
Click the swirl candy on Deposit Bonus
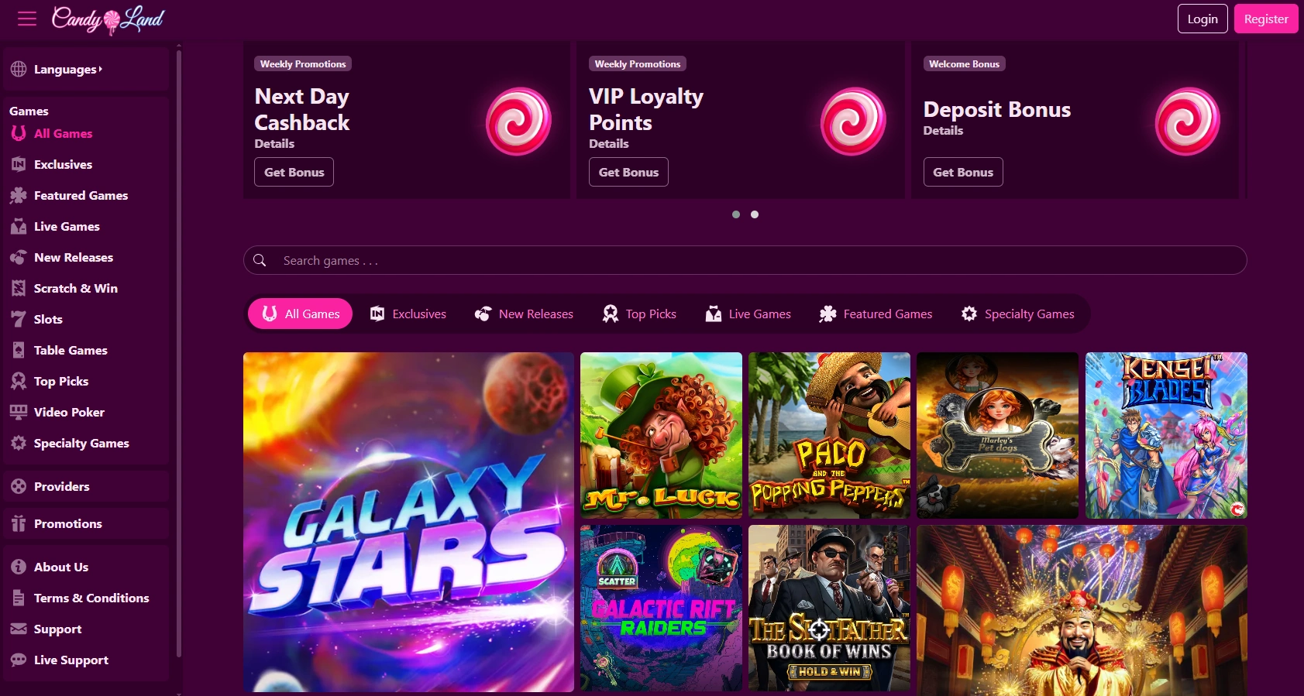(1187, 122)
